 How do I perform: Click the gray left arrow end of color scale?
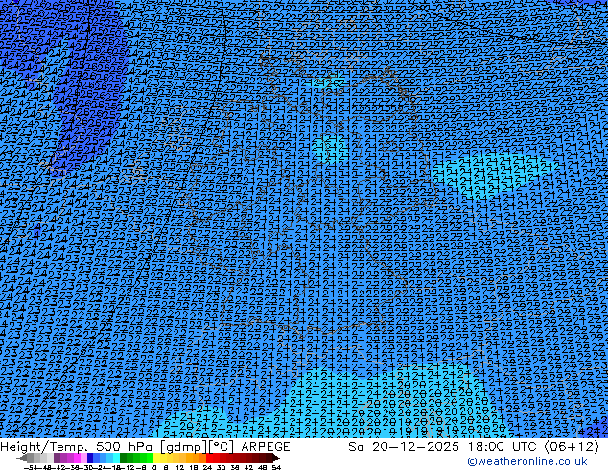pos(21,458)
